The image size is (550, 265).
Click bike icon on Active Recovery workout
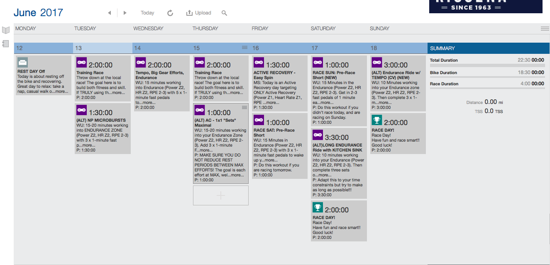[259, 63]
